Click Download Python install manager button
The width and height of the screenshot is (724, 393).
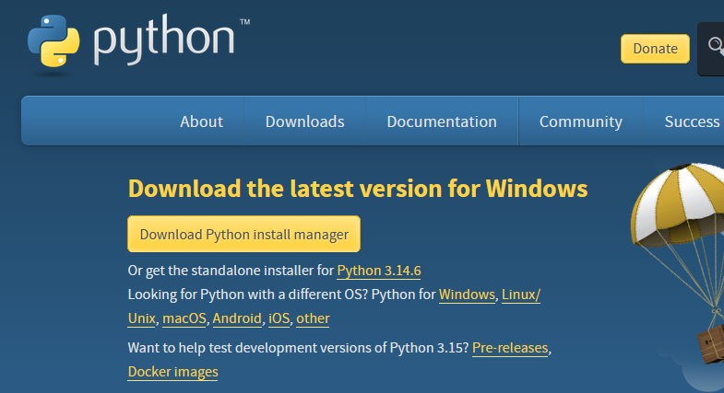(x=243, y=234)
